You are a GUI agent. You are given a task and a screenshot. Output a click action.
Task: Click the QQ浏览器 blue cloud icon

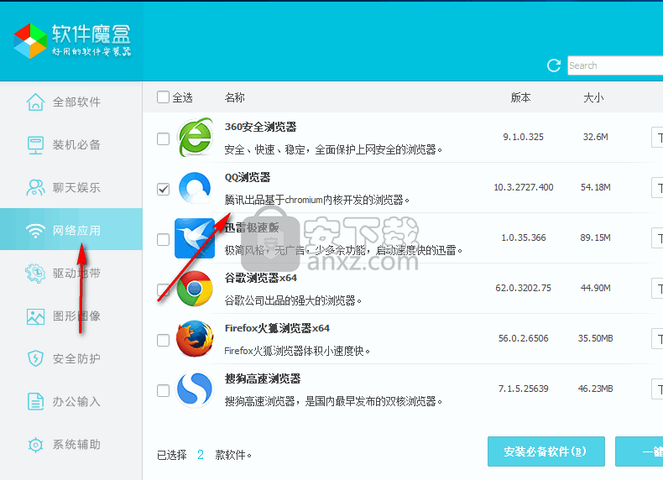pos(195,188)
